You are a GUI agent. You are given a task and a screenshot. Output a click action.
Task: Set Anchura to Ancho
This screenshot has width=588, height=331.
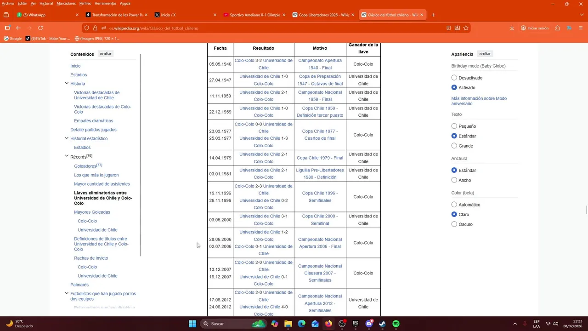pyautogui.click(x=454, y=180)
